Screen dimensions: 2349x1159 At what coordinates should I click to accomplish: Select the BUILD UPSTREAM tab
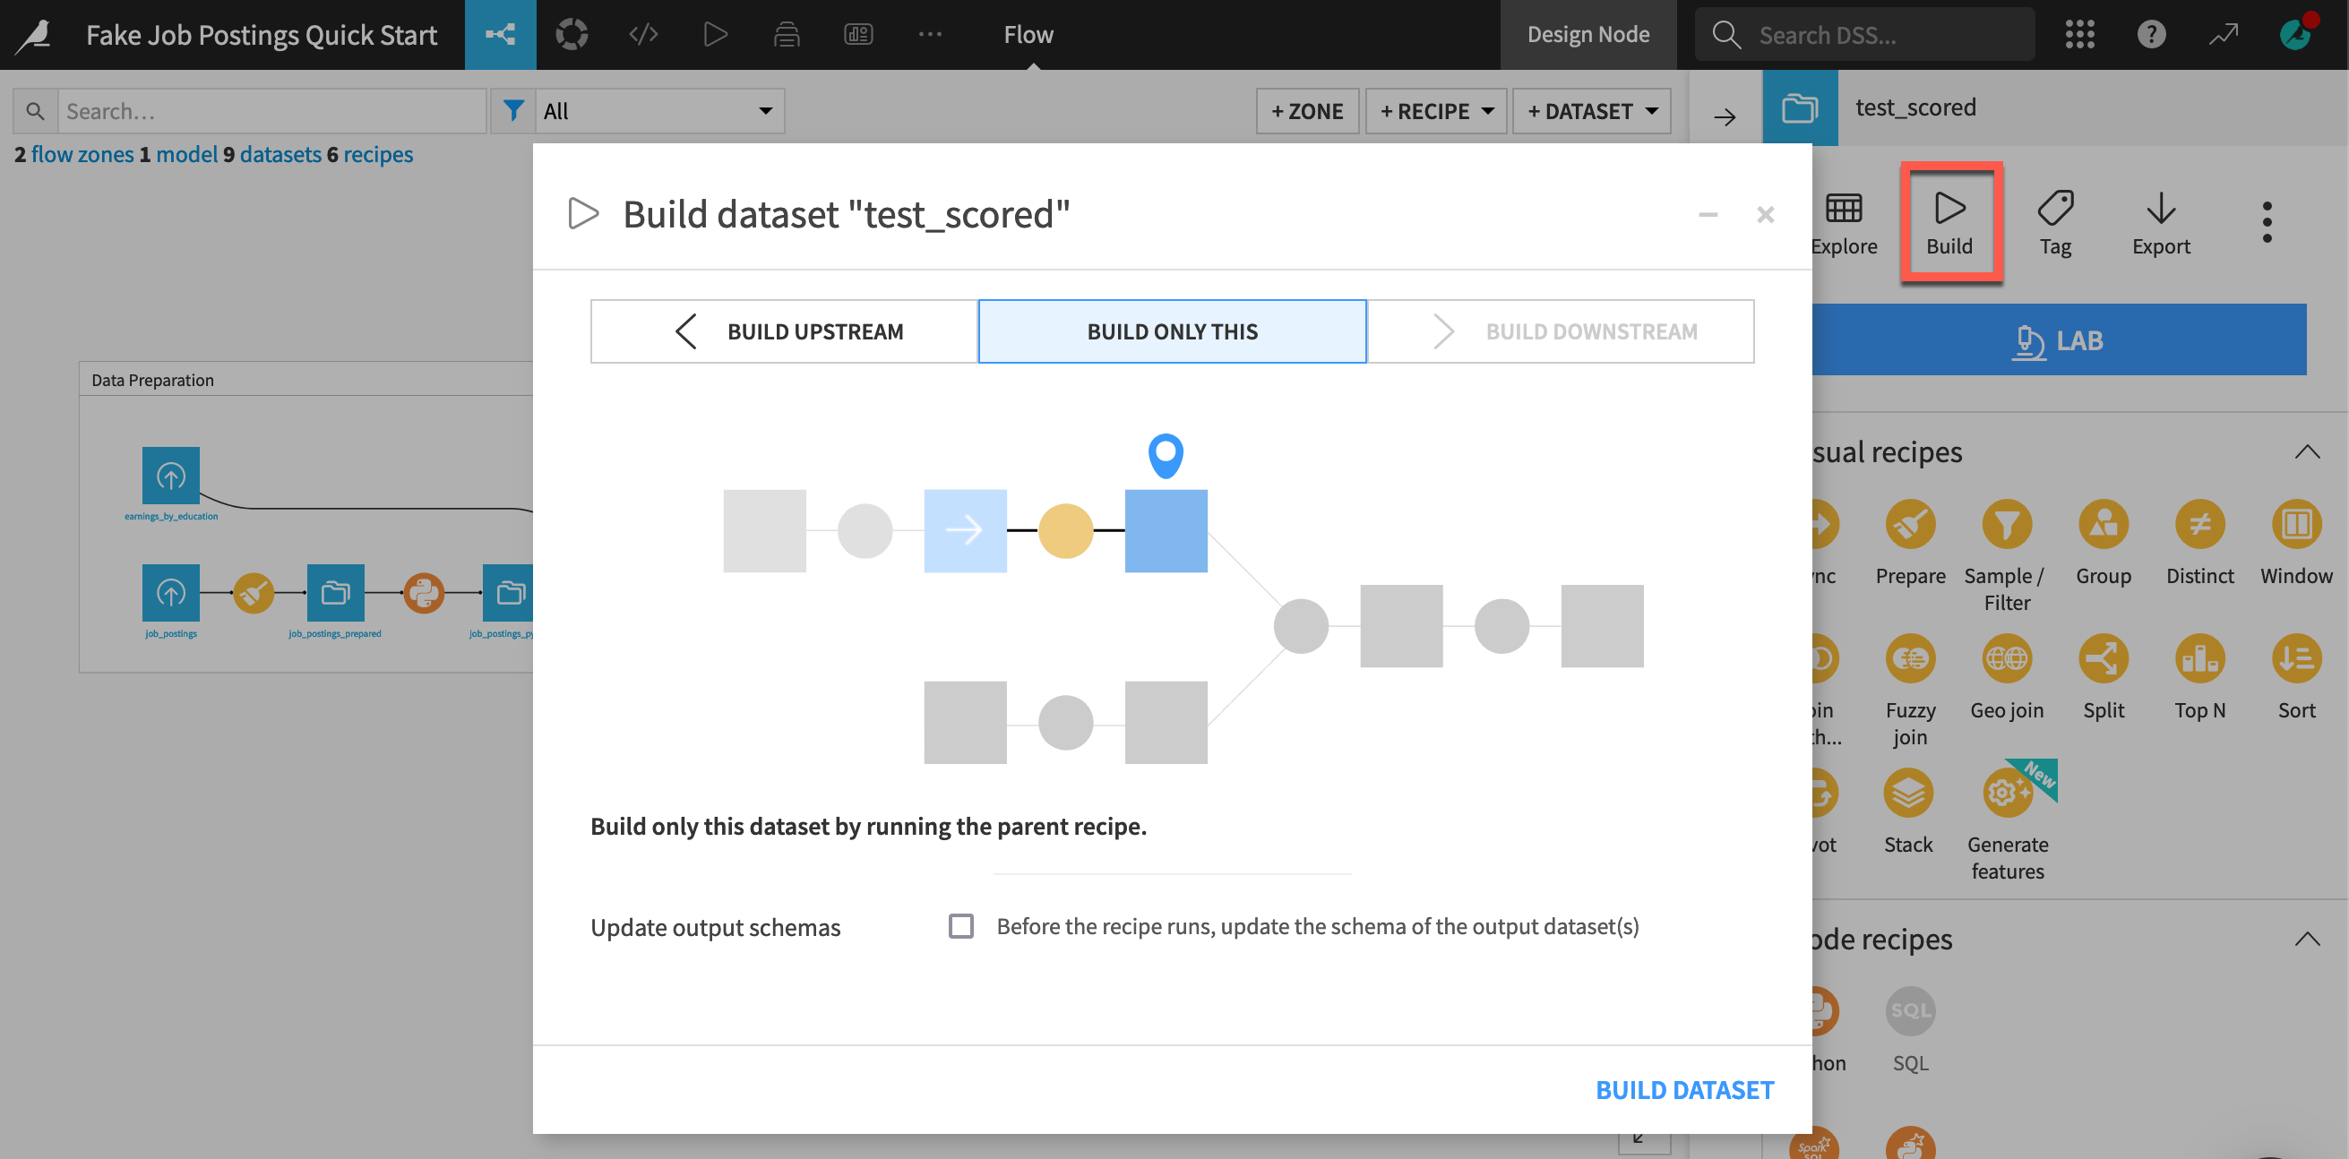(x=784, y=332)
